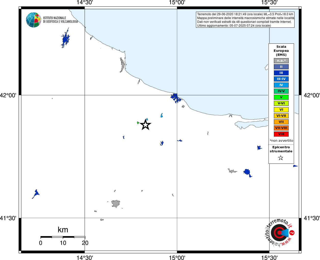This screenshot has height=260, width=320.
Task: Click the top 15°00' longitude label
Action: 177,3
